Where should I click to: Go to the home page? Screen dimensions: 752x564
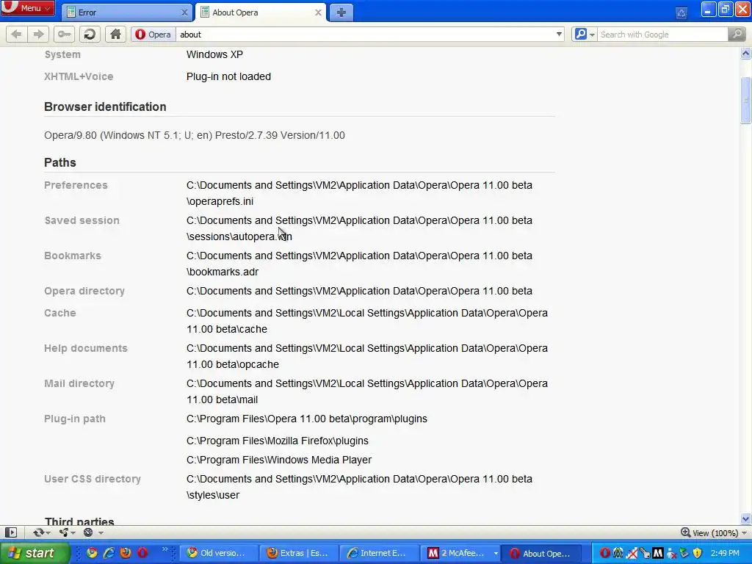tap(115, 34)
